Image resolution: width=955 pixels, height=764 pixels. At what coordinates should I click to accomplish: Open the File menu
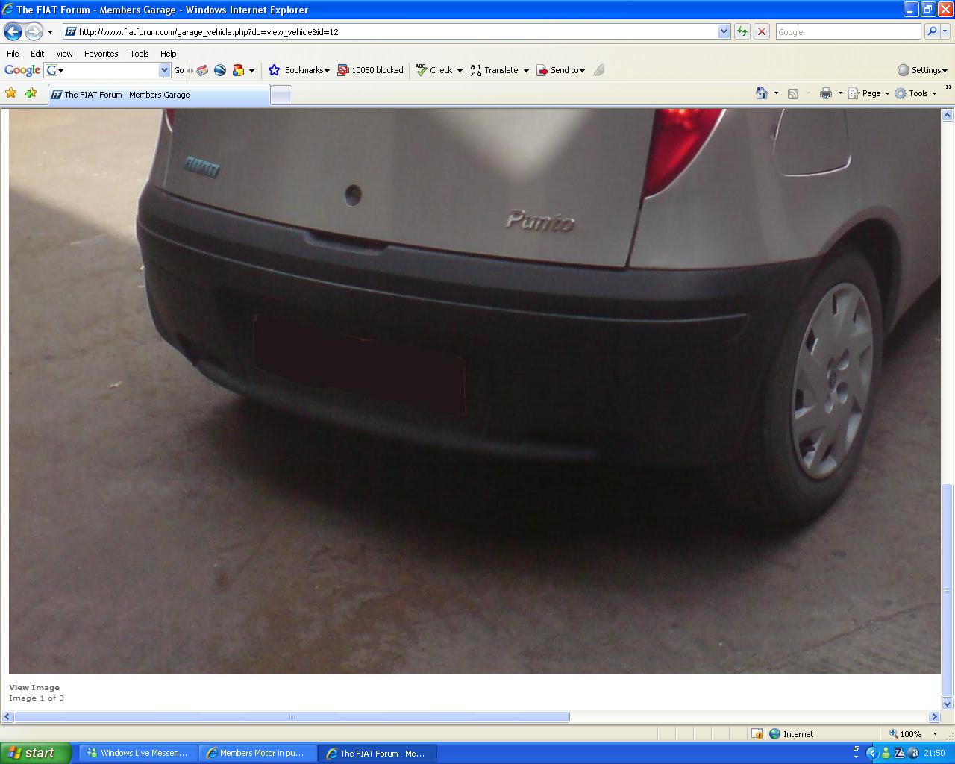(13, 54)
